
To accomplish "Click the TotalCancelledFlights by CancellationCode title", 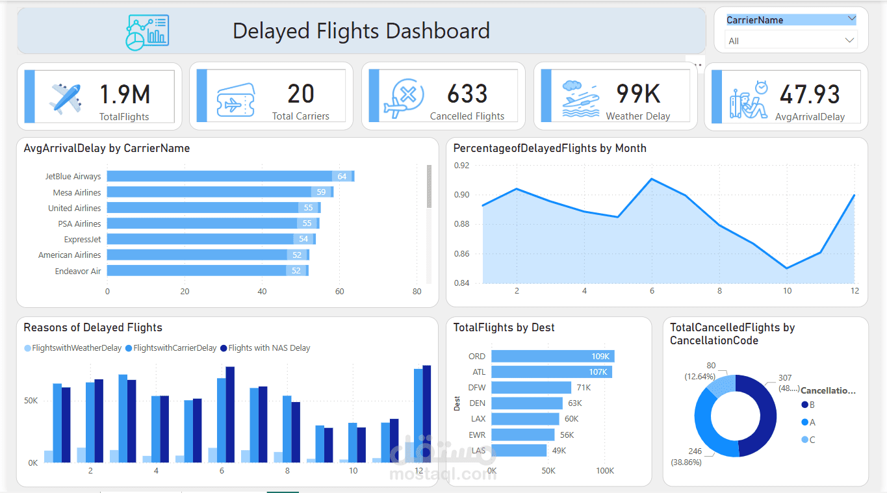I will point(732,334).
